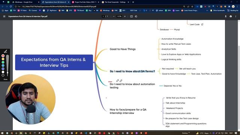
Task: Open the Apps bookmark
Action: (x=5, y=10)
